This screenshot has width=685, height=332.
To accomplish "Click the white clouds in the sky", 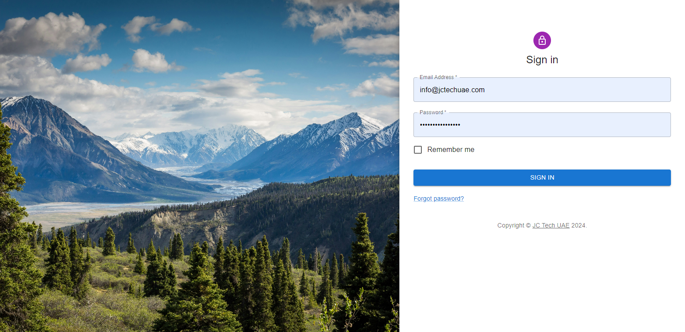I will coord(53,33).
